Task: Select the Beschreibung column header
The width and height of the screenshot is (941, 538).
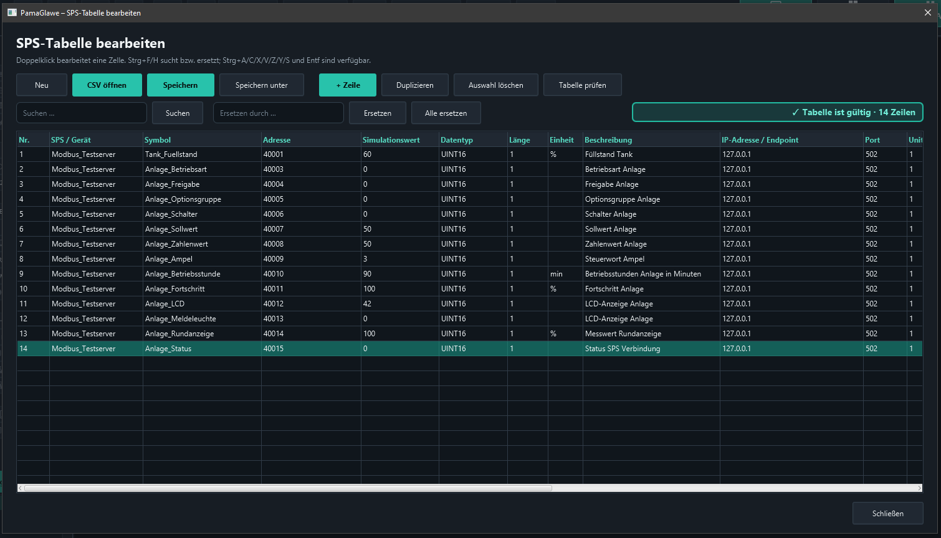Action: 652,140
